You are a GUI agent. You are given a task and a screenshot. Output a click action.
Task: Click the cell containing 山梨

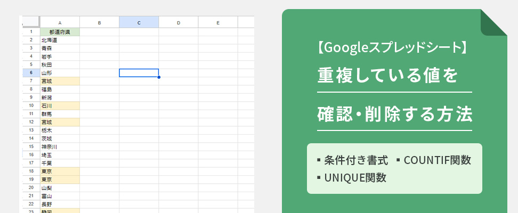tap(60, 188)
